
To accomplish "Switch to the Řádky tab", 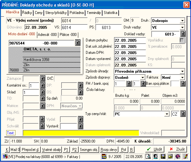I will point(27,13).
